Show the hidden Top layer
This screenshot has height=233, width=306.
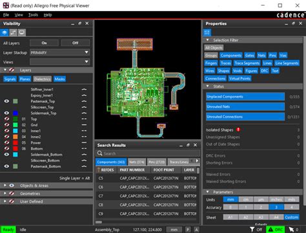tap(6, 119)
